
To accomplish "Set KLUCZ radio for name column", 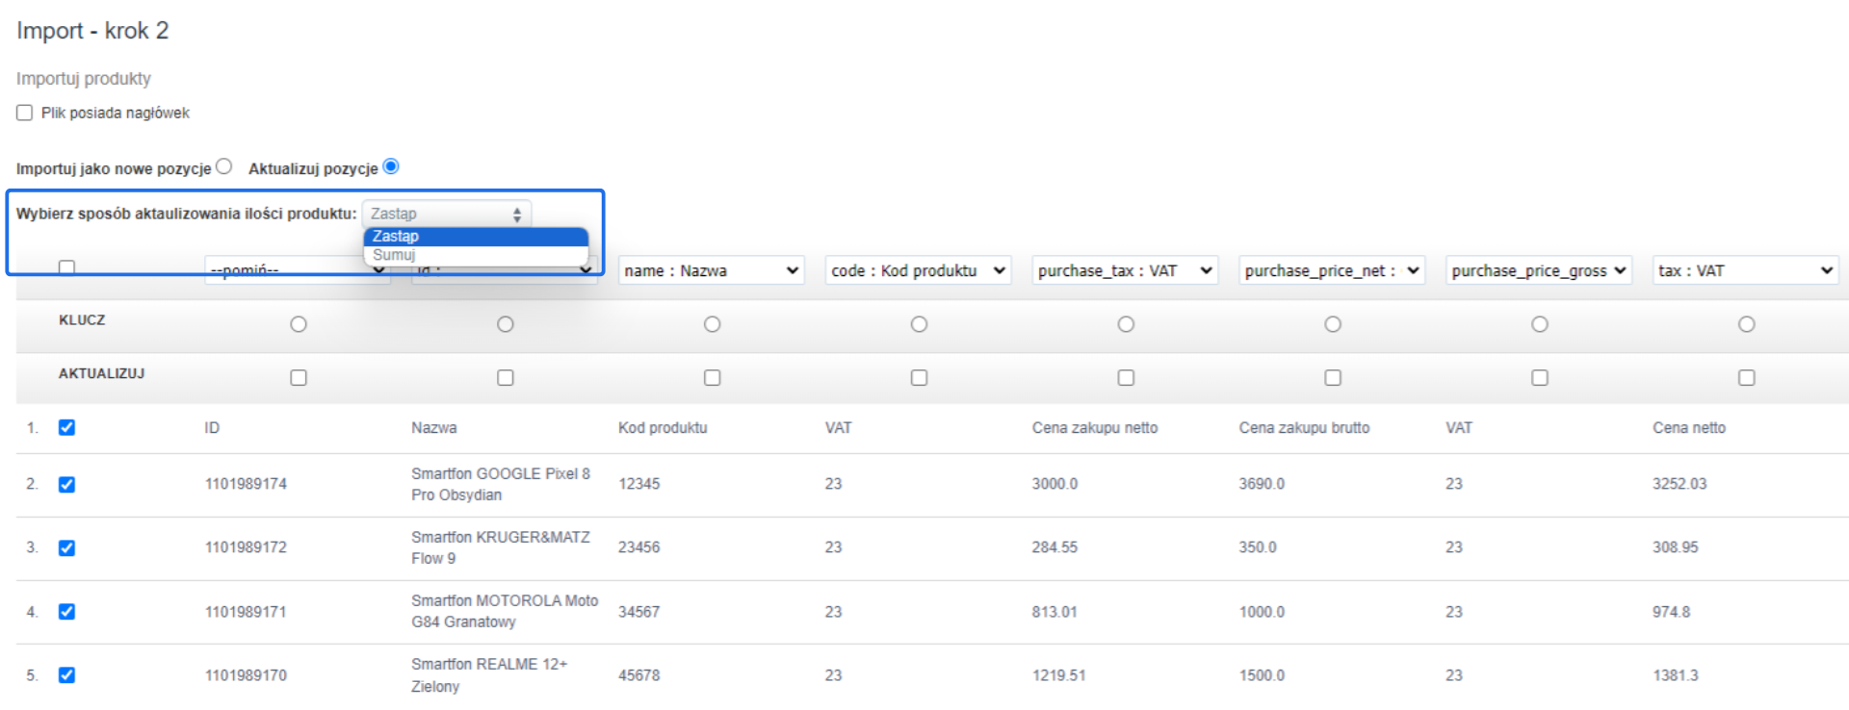I will tap(712, 324).
